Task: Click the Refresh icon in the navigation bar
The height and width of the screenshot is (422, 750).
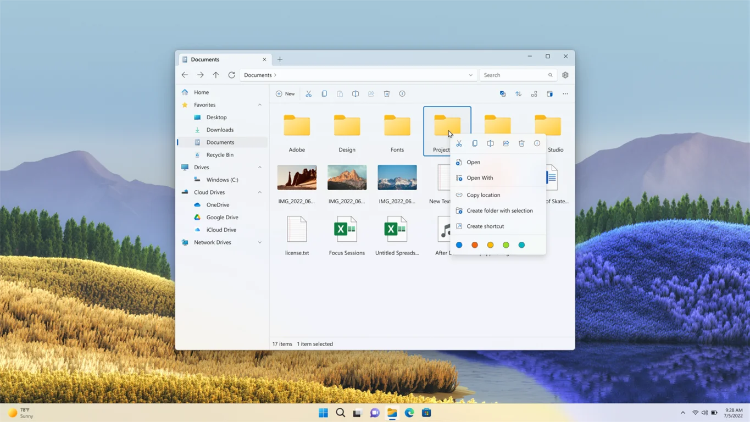Action: tap(231, 75)
